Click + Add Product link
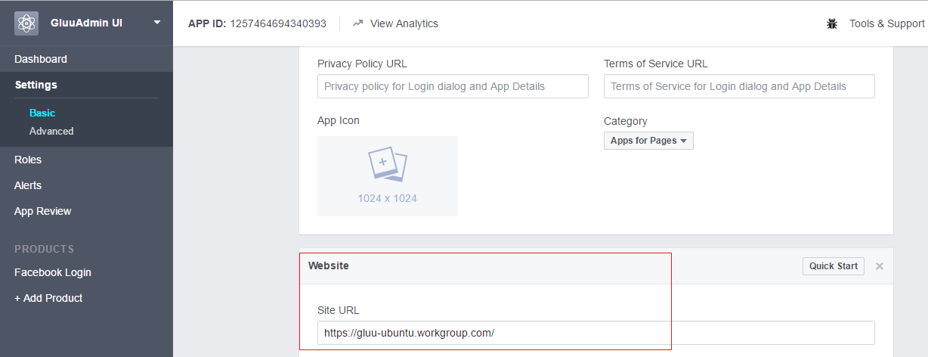928x357 pixels. pos(48,298)
